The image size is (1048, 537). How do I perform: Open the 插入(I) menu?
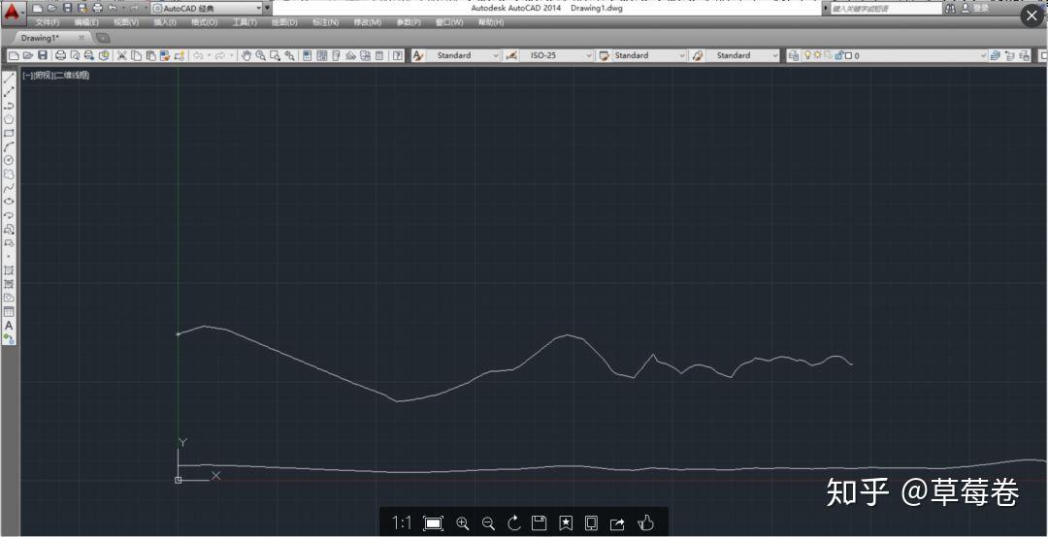(x=165, y=22)
